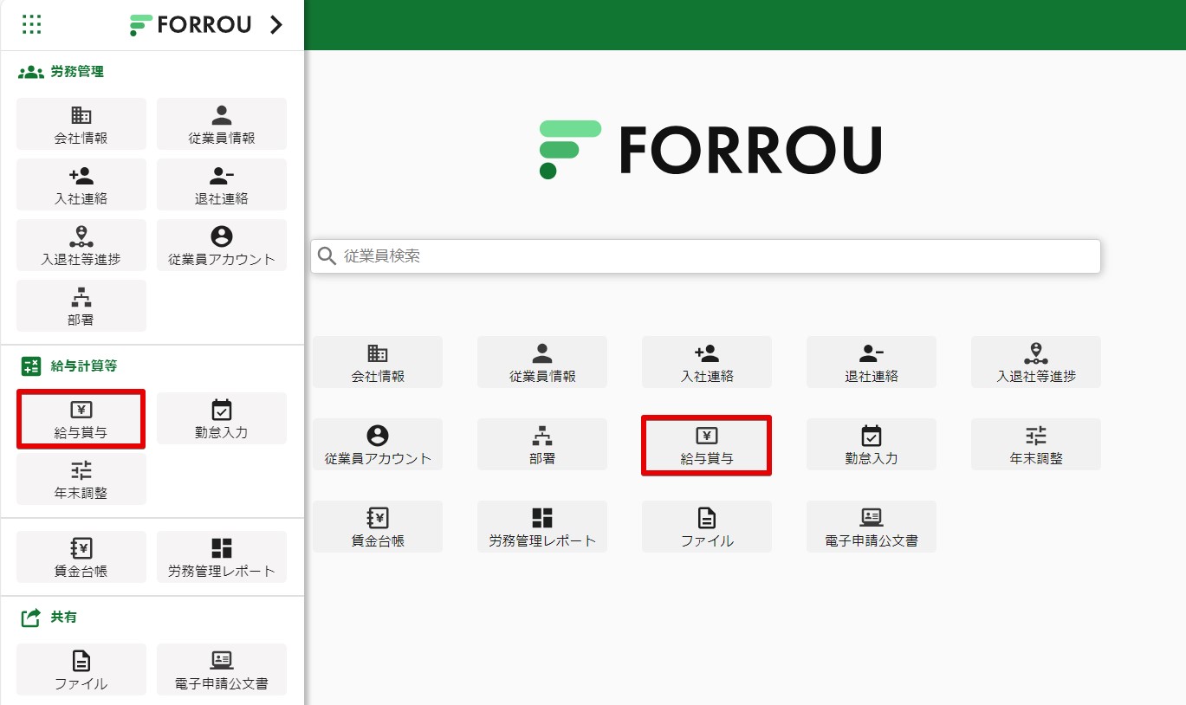The image size is (1186, 705).
Task: Click the 共有 section heading
Action: coord(49,618)
